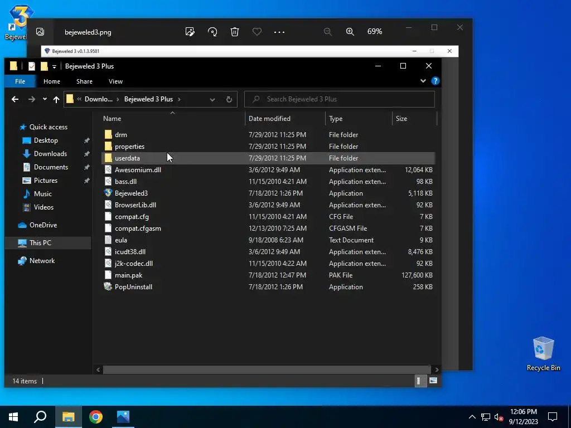Open the recent locations dropdown
The image size is (571, 428).
point(45,99)
